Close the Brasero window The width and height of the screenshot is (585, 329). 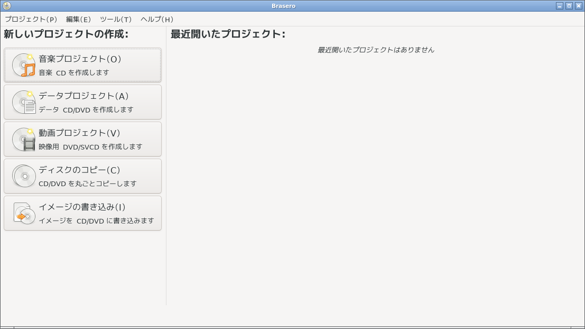[579, 6]
